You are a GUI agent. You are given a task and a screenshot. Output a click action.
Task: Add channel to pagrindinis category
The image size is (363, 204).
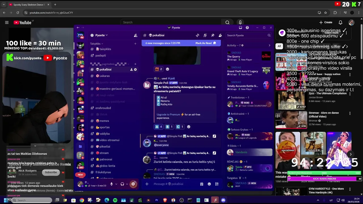click(135, 64)
